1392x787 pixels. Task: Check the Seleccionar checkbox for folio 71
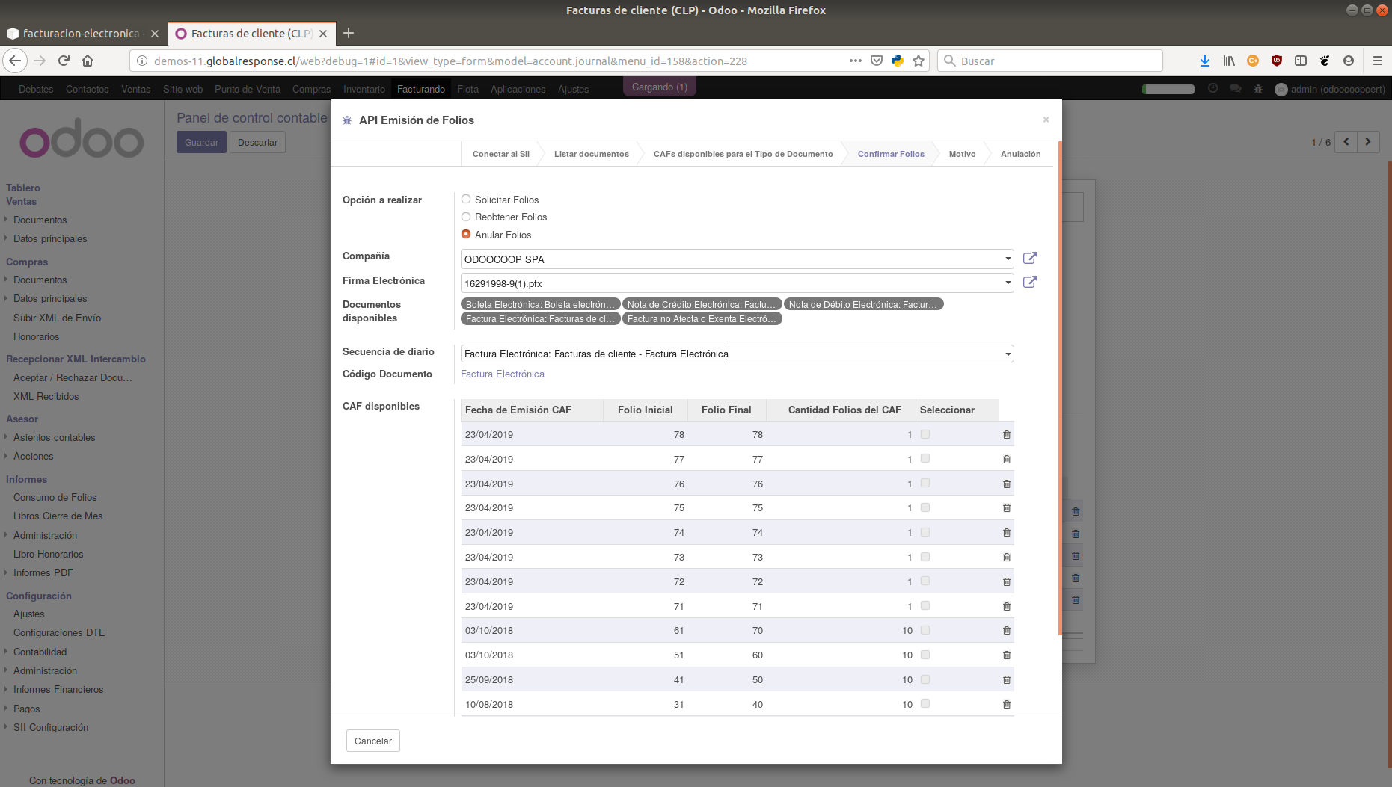pos(925,605)
